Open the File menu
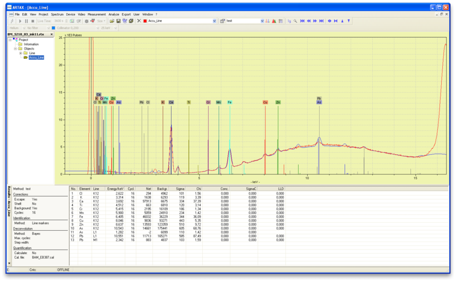The image size is (456, 282). [17, 14]
